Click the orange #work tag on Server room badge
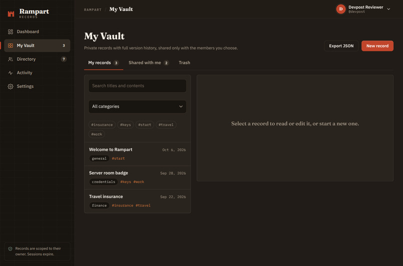Screen dimensions: 403x266 [x=139, y=182]
